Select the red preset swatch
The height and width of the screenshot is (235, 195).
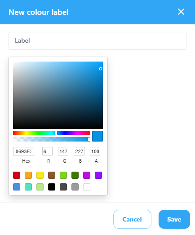coord(17,175)
